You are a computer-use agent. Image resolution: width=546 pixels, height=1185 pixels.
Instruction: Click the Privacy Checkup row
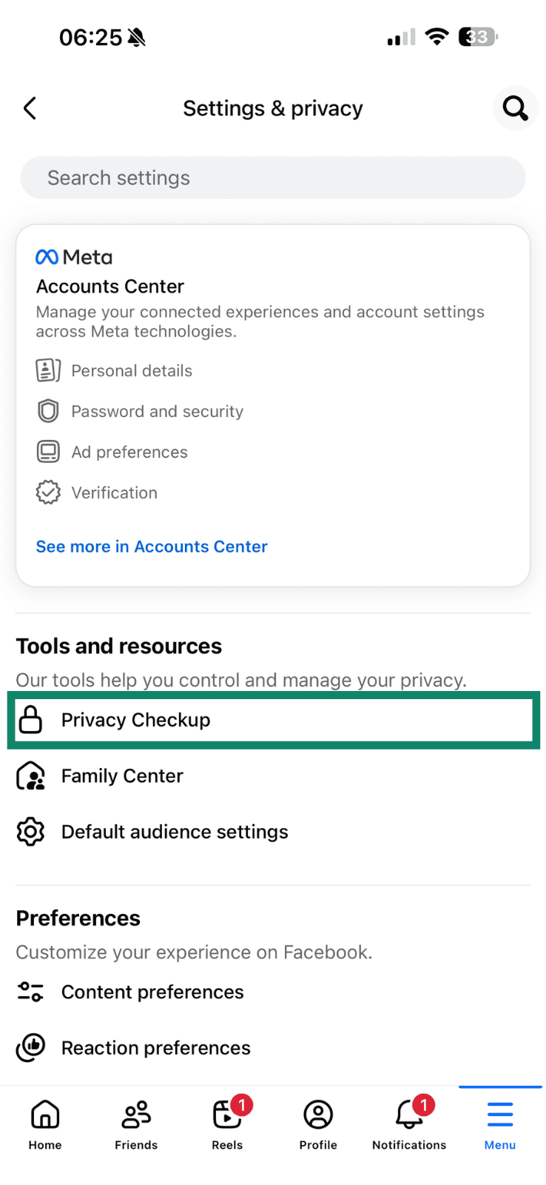pyautogui.click(x=273, y=719)
